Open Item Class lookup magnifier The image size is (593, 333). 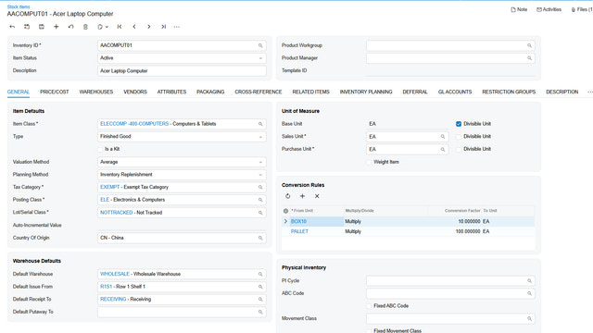[260, 124]
